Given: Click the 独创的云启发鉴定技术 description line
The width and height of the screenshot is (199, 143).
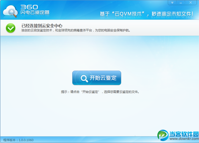Looking at the screenshot, I should tap(76, 30).
